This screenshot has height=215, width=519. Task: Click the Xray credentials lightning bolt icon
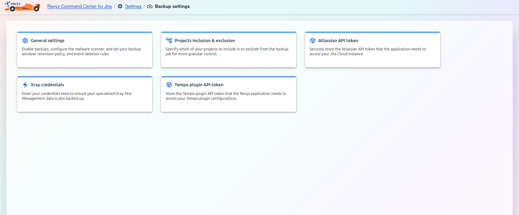[x=25, y=85]
